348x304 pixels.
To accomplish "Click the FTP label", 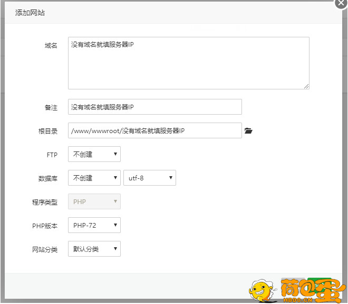I will pyautogui.click(x=52, y=155).
